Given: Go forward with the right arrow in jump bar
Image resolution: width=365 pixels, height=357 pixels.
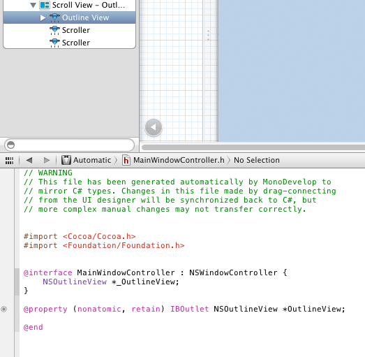Looking at the screenshot, I should click(x=47, y=160).
